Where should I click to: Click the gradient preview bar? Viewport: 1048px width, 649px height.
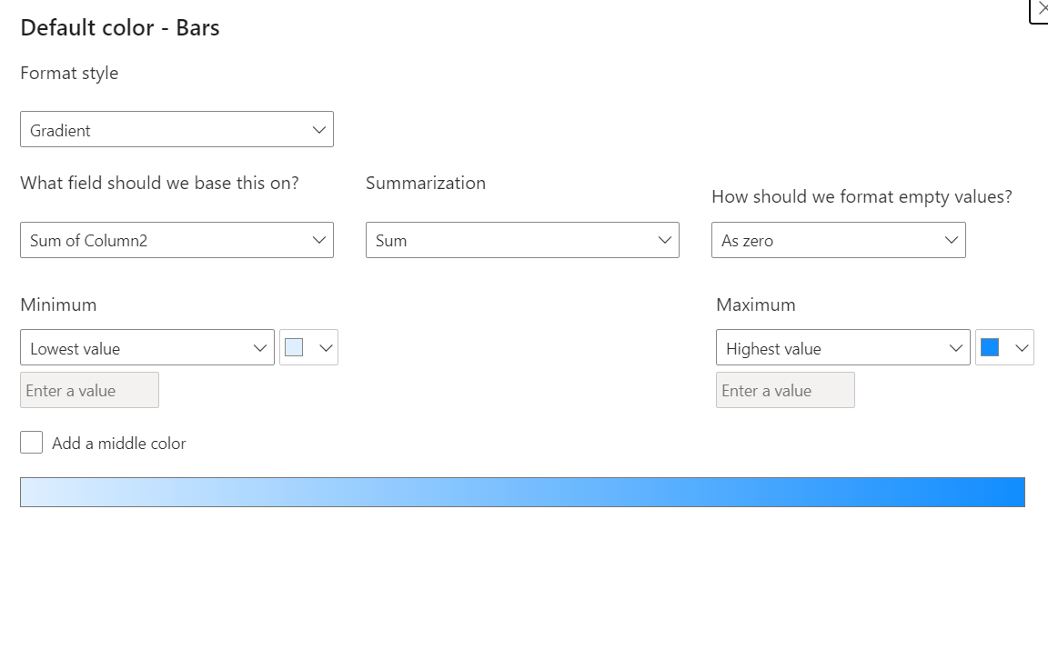coord(522,492)
